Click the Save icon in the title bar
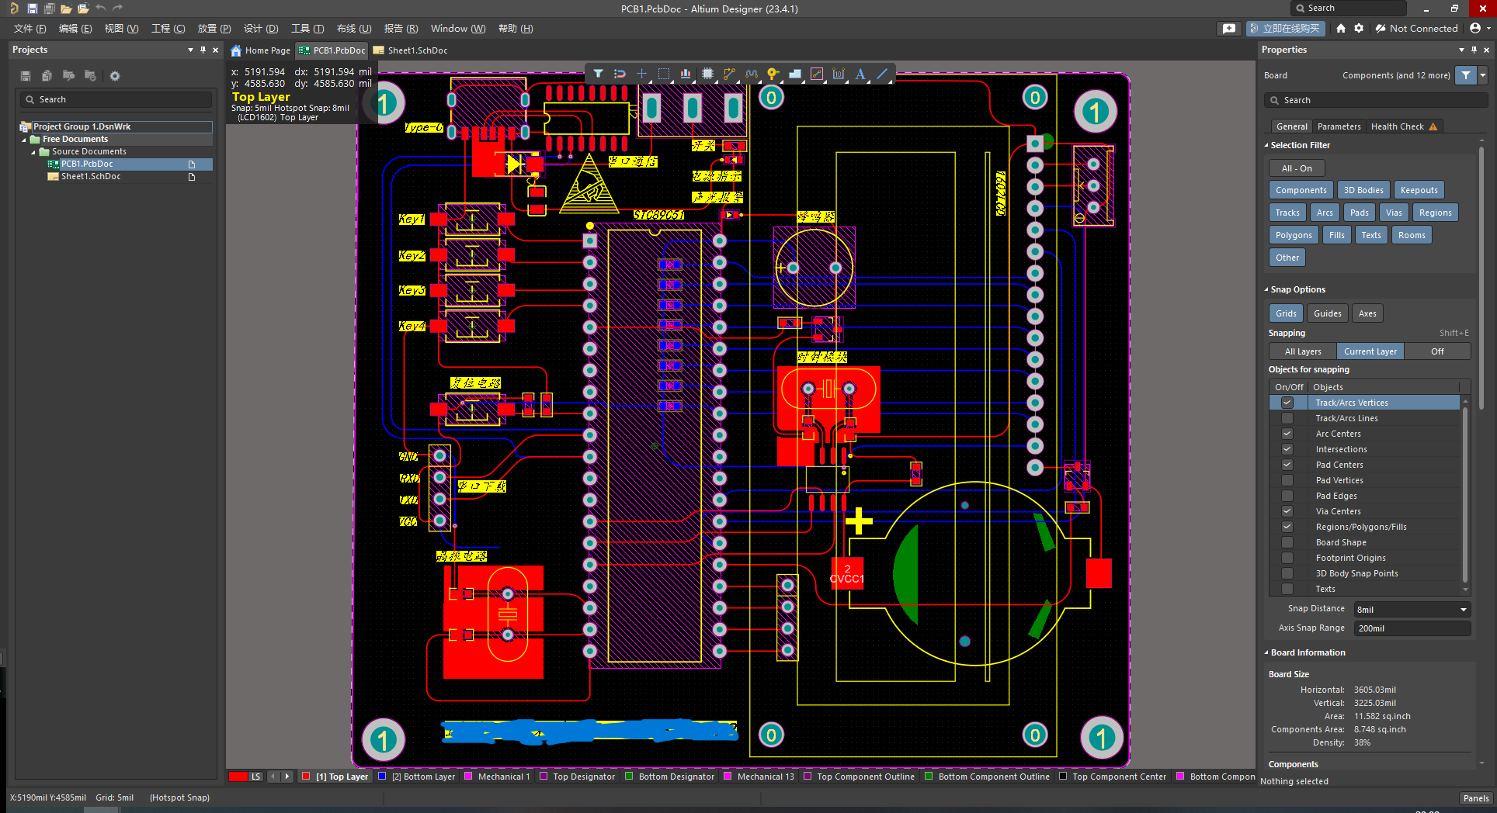Viewport: 1497px width, 813px height. [x=32, y=9]
